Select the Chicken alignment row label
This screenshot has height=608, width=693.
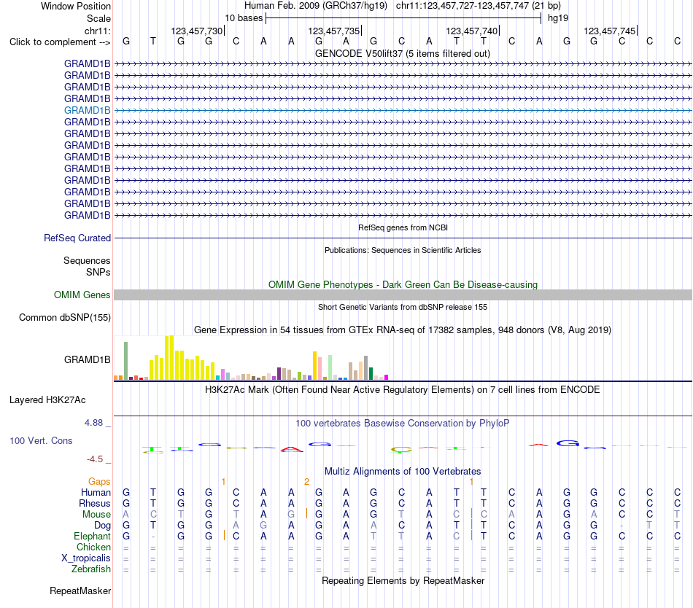click(x=93, y=547)
